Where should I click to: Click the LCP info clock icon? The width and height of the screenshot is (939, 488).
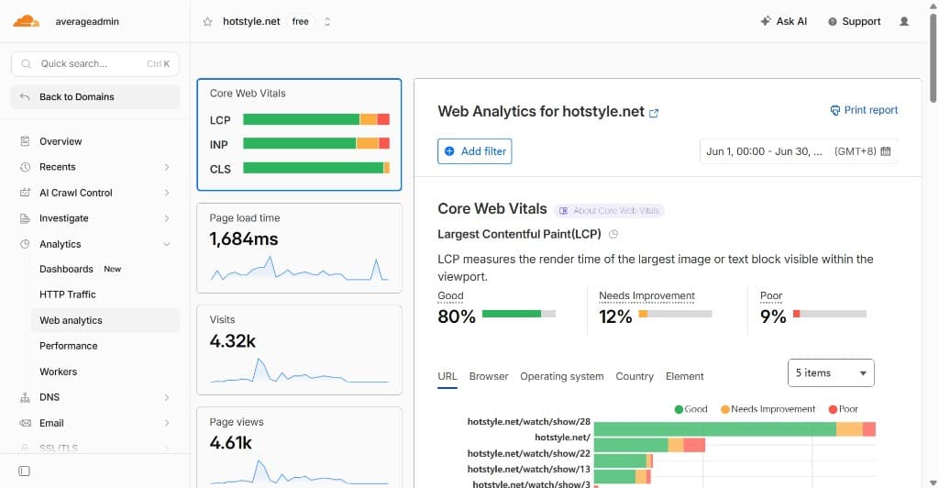coord(613,235)
